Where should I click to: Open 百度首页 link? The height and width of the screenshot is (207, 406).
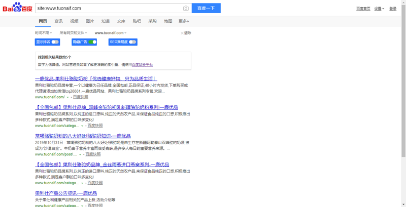pyautogui.click(x=363, y=9)
